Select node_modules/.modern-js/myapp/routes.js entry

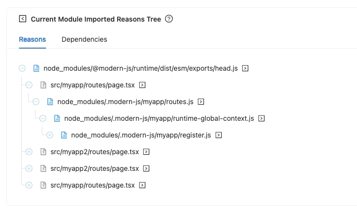(125, 102)
